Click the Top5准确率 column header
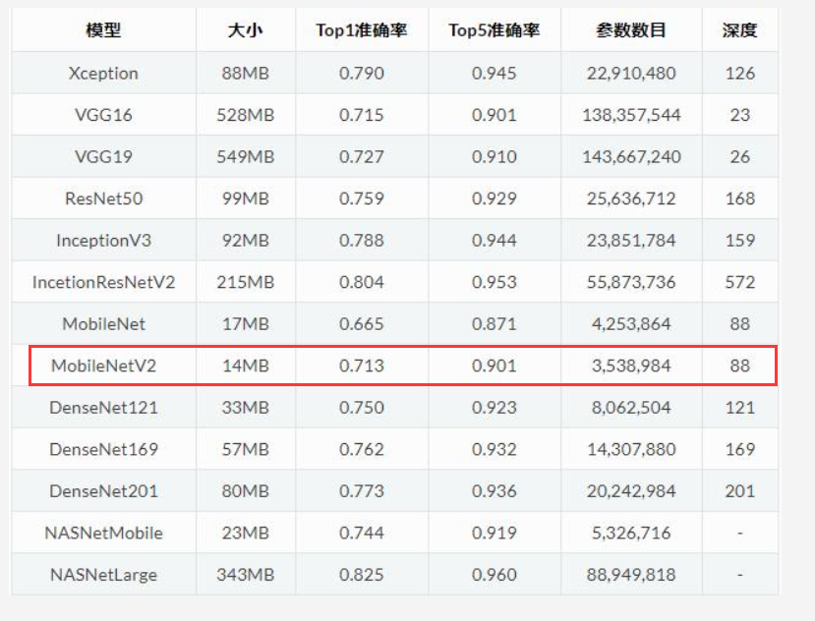The width and height of the screenshot is (815, 621). tap(494, 30)
